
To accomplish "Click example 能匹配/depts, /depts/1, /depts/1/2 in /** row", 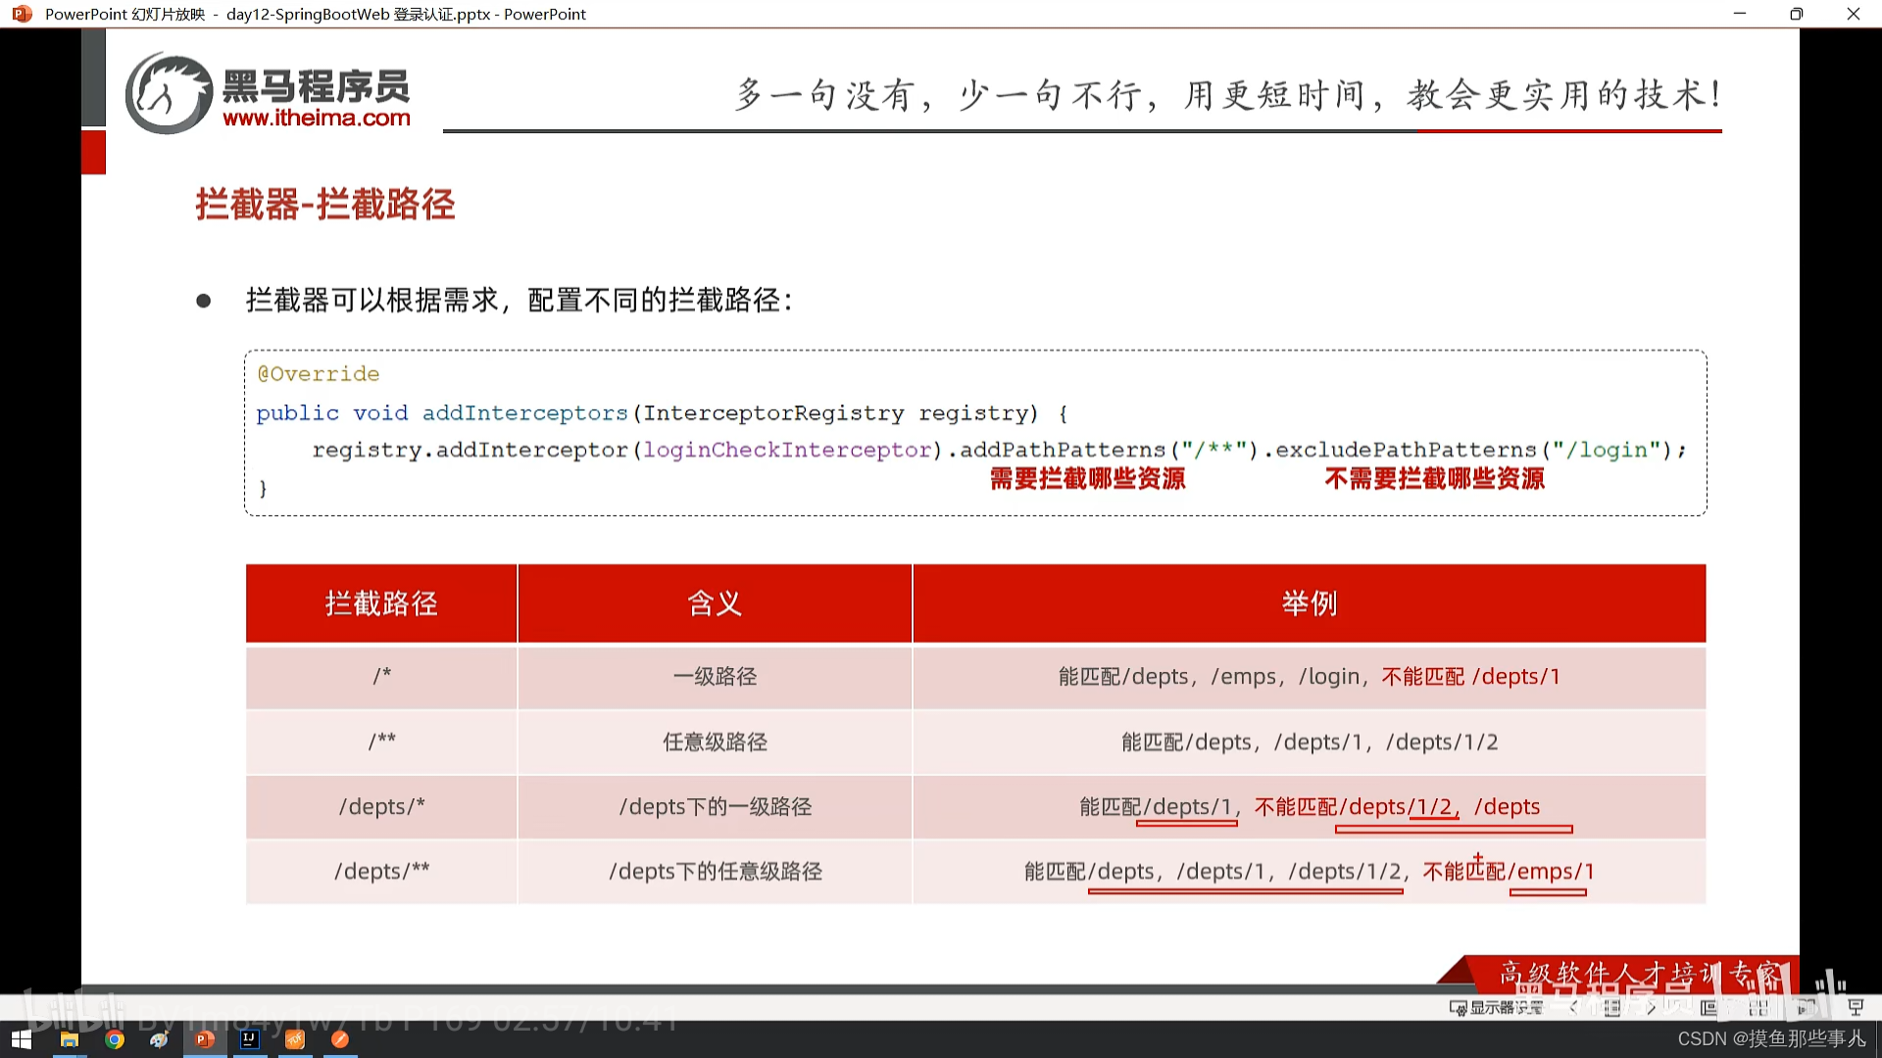I will (1310, 742).
